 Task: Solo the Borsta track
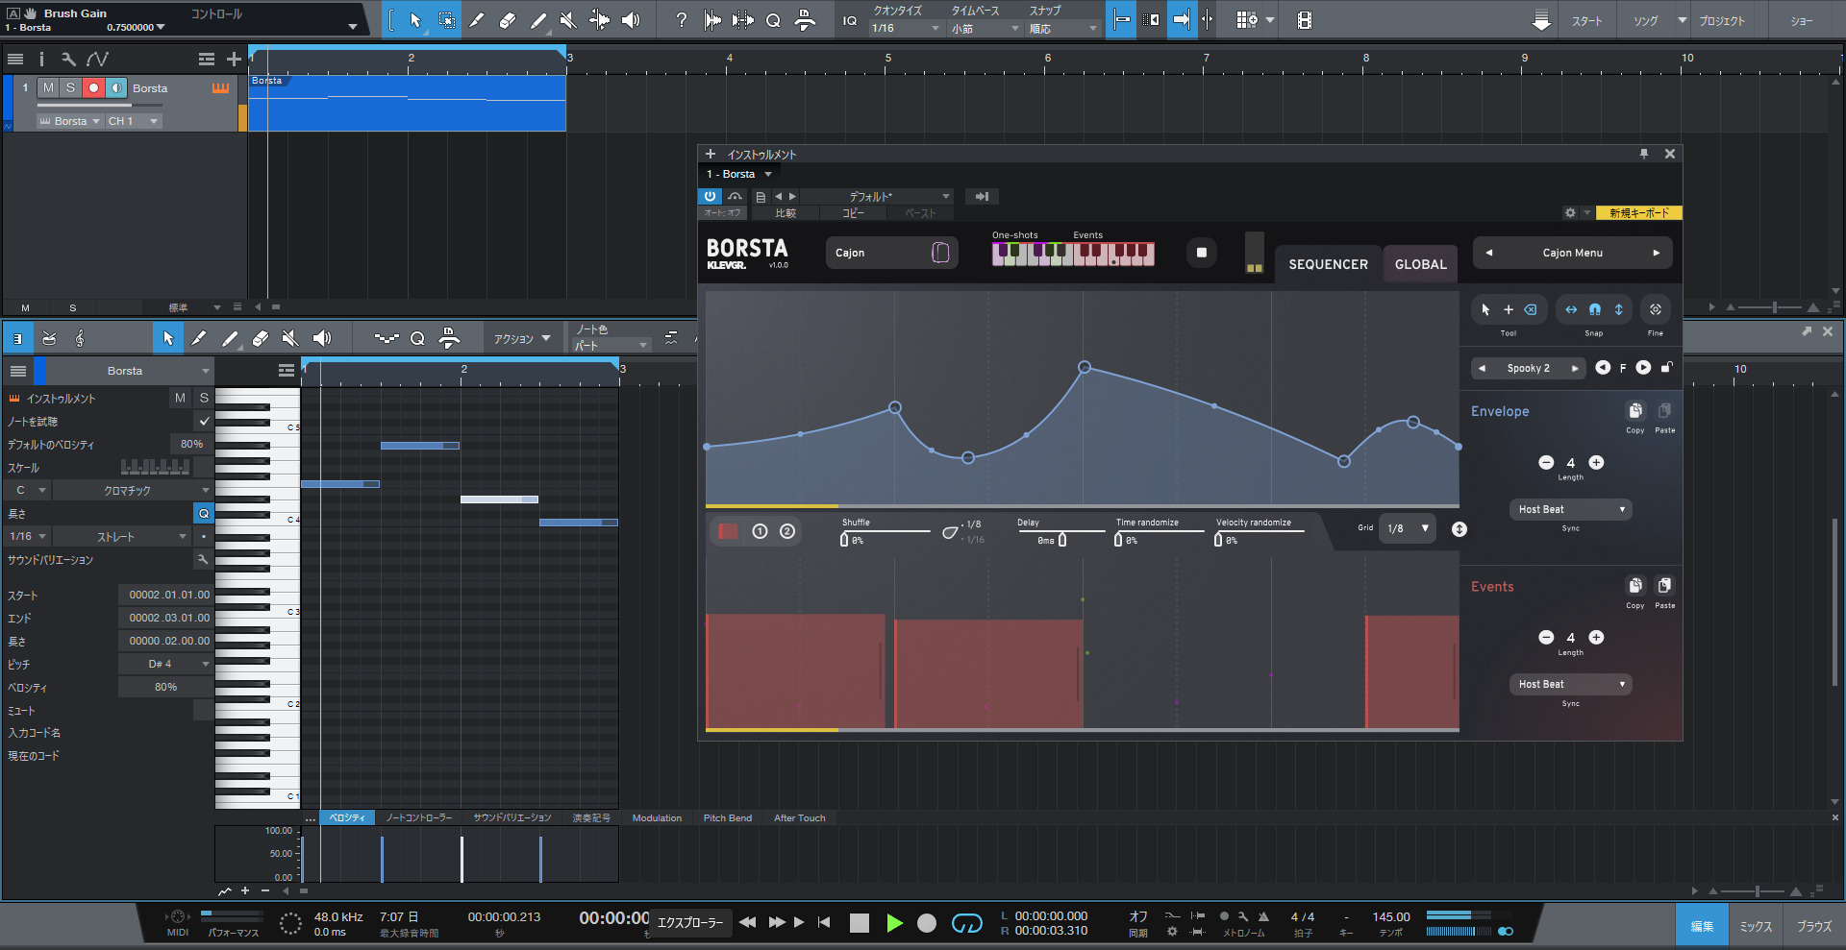coord(70,87)
